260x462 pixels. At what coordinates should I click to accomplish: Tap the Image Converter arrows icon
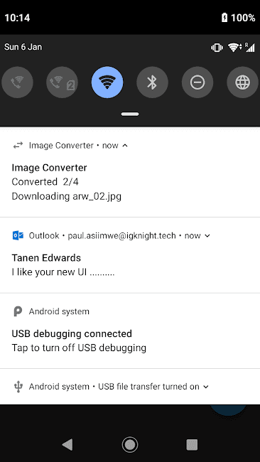tap(18, 145)
